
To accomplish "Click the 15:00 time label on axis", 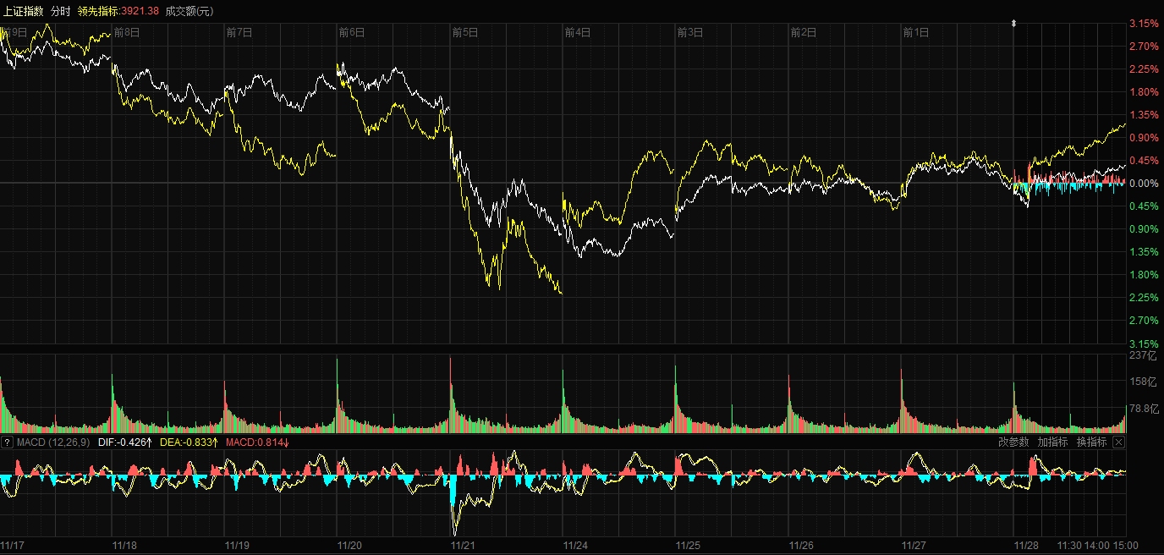I will [x=1125, y=546].
